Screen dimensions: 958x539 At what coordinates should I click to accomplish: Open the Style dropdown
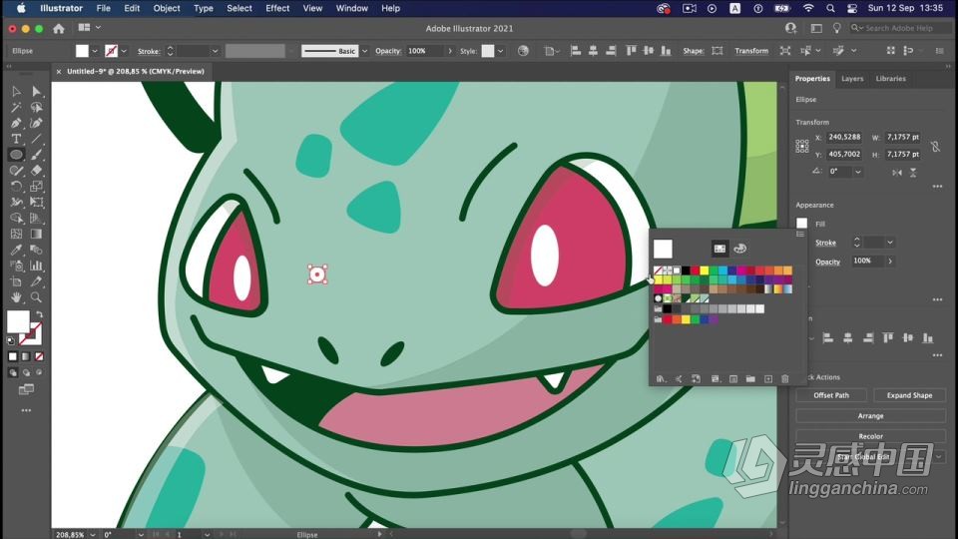coord(500,51)
